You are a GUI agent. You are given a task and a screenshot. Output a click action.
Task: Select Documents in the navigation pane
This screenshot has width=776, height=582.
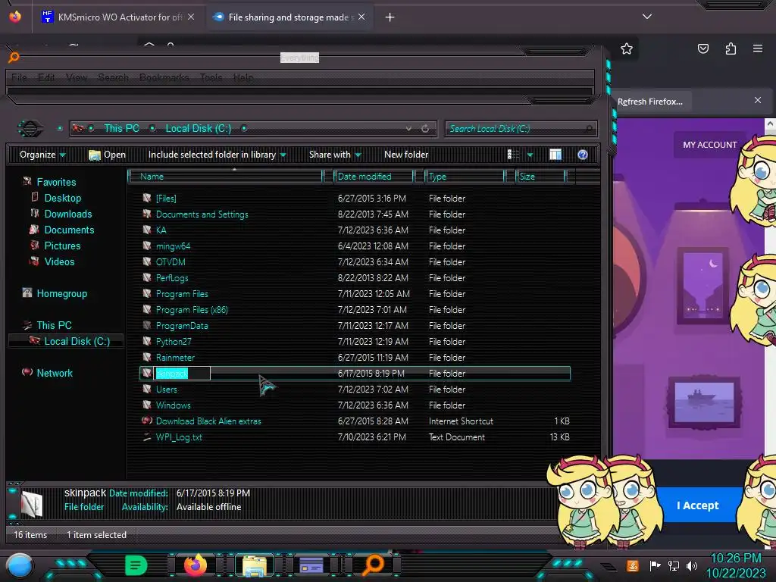(x=69, y=230)
